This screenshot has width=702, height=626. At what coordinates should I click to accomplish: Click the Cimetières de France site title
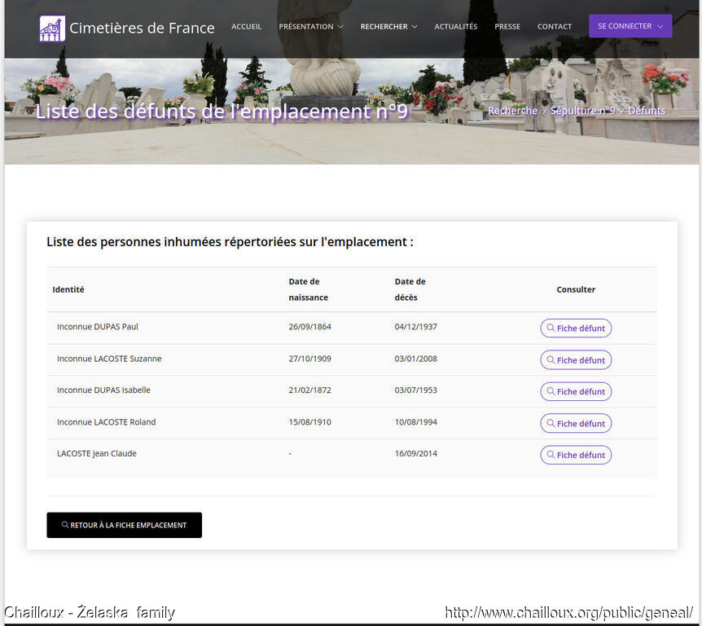[142, 29]
